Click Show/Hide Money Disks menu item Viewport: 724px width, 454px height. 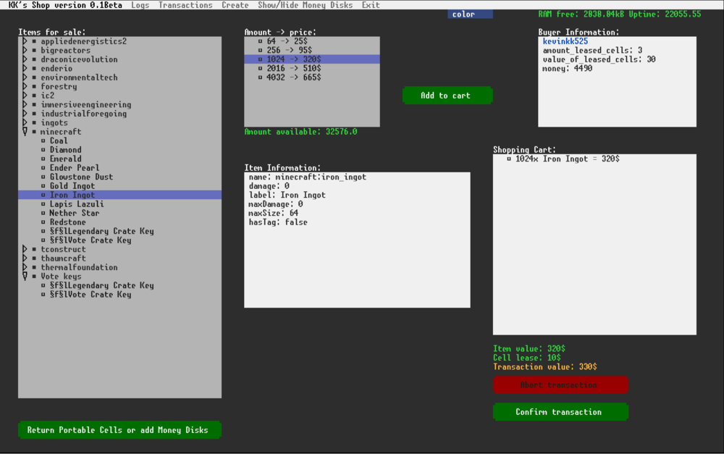click(305, 5)
